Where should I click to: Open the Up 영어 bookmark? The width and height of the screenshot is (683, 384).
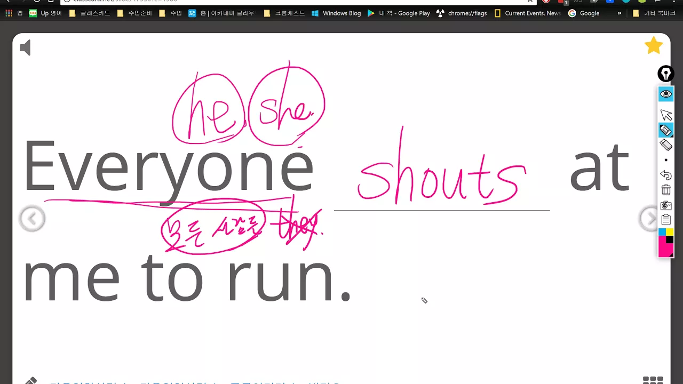[x=46, y=13]
